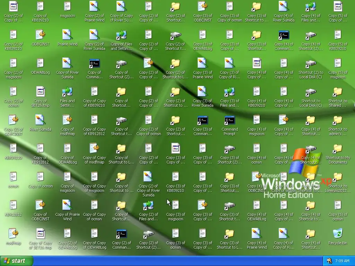The height and width of the screenshot is (266, 355).
Task: Select the ODBCINST settings file icon
Action: (40, 35)
